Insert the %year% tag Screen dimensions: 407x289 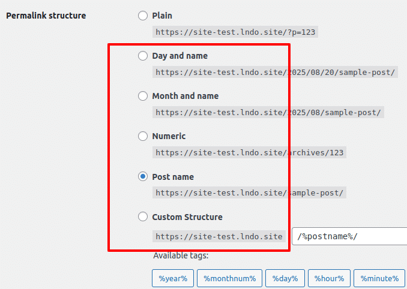click(x=173, y=278)
